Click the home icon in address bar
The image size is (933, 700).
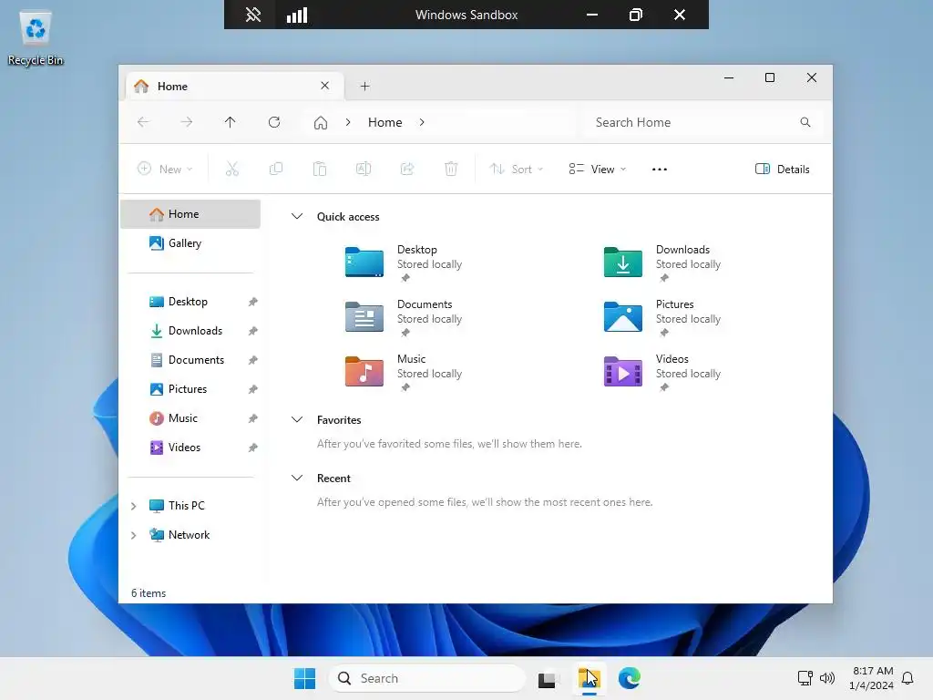[x=321, y=123]
